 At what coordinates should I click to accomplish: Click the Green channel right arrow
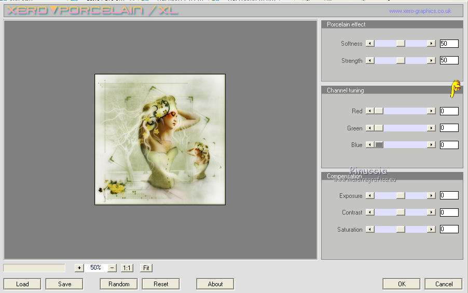[x=431, y=128]
